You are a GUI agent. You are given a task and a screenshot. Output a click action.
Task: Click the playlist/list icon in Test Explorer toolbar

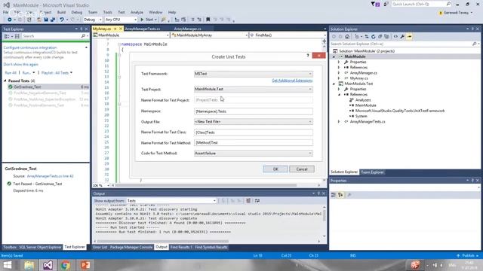pyautogui.click(x=17, y=36)
